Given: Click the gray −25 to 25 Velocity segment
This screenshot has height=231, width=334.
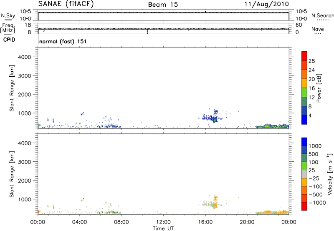Looking at the screenshot, I should 304,174.
